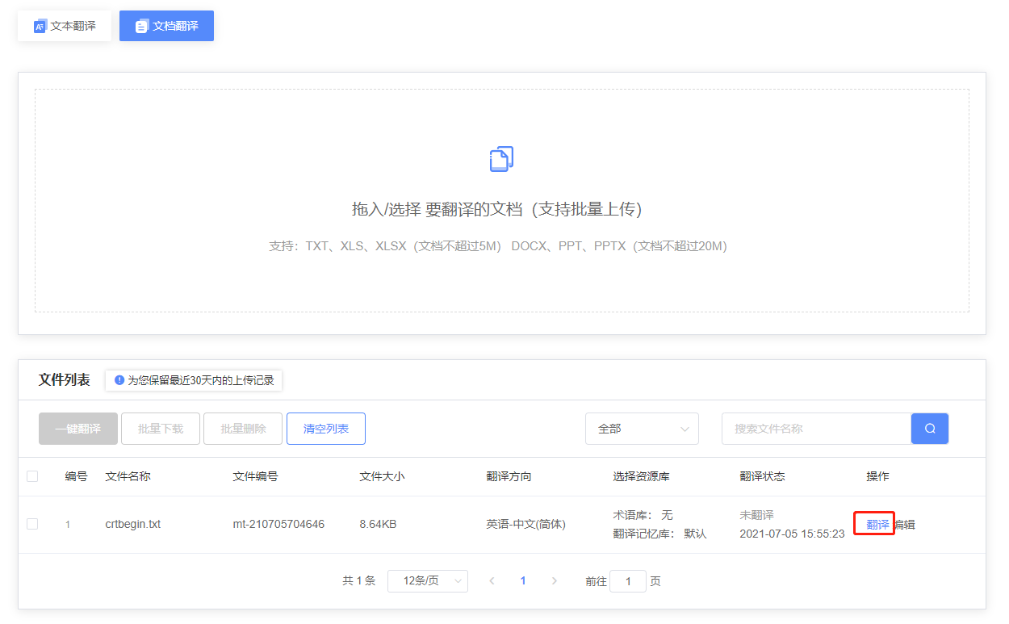Go to next page using right arrow

point(554,581)
